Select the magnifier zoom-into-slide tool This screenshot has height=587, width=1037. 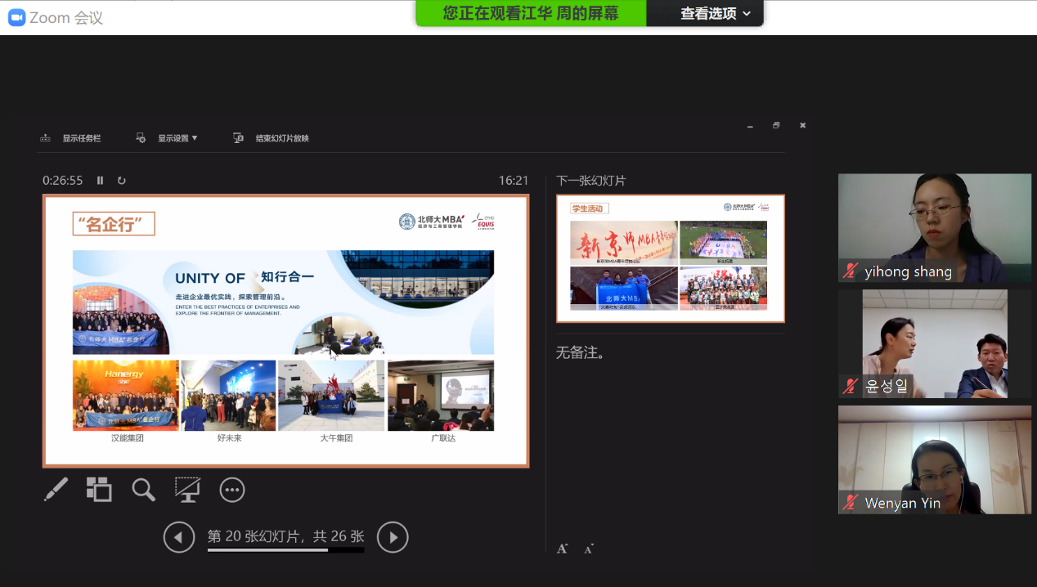pyautogui.click(x=143, y=489)
